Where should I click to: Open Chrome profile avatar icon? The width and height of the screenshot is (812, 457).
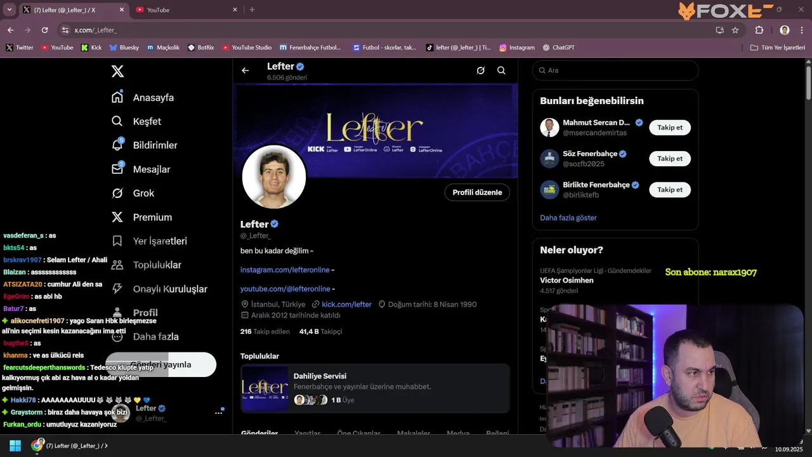click(785, 30)
